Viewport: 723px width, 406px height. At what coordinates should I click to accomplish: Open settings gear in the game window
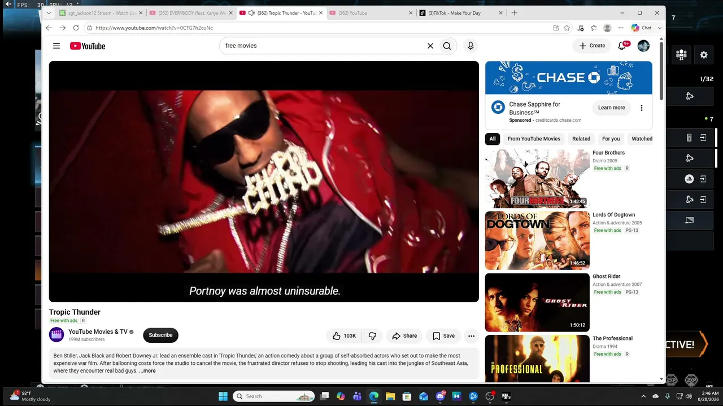(704, 55)
